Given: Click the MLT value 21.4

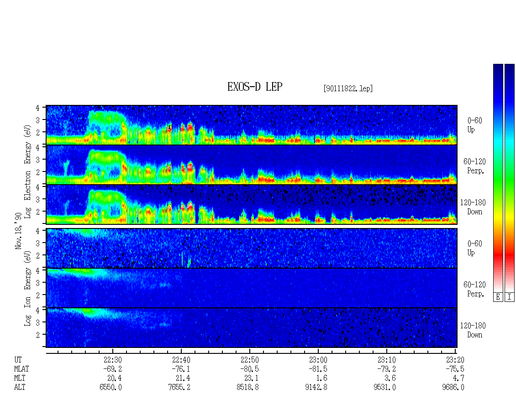Looking at the screenshot, I should pyautogui.click(x=183, y=378).
